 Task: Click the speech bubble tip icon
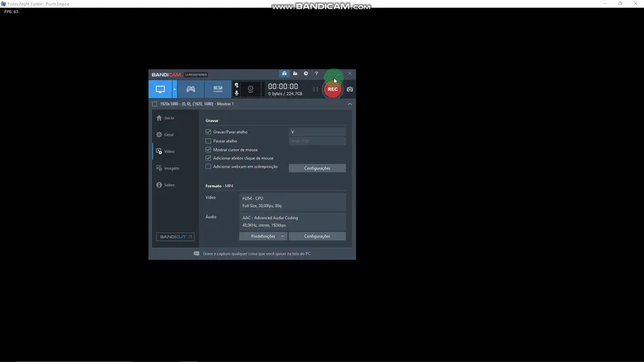click(x=196, y=254)
